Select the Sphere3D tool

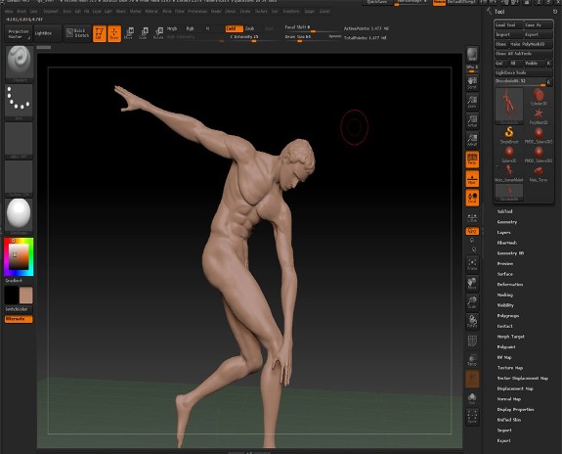(509, 155)
